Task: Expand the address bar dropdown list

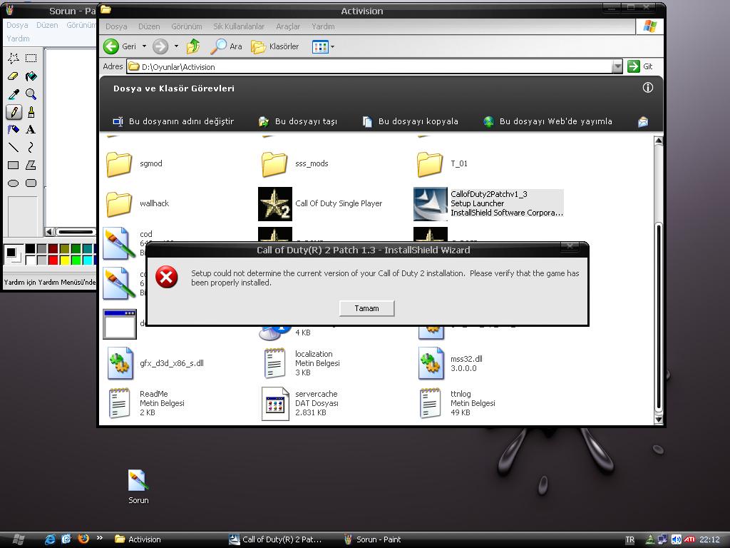Action: pyautogui.click(x=617, y=66)
